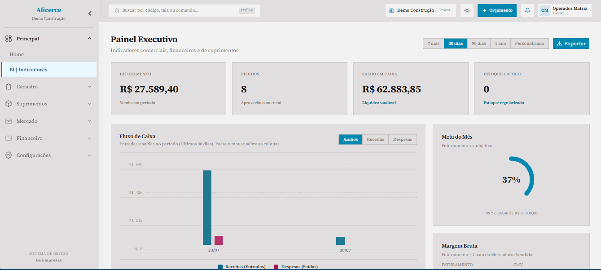The width and height of the screenshot is (601, 270).
Task: Toggle the light theme sun icon
Action: (467, 10)
